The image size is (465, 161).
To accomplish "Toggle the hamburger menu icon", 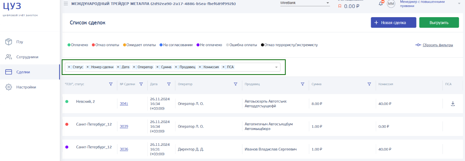I will pos(66,4).
